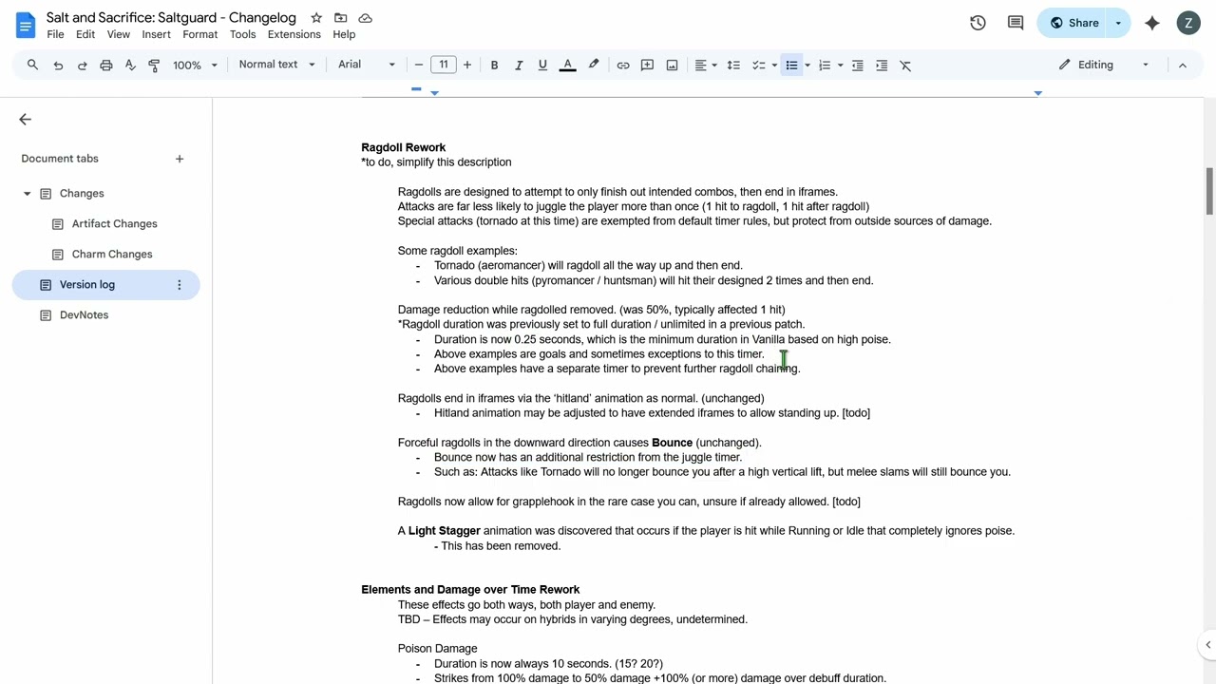Open the Help menu
Screen dimensions: 1216x684
[344, 34]
